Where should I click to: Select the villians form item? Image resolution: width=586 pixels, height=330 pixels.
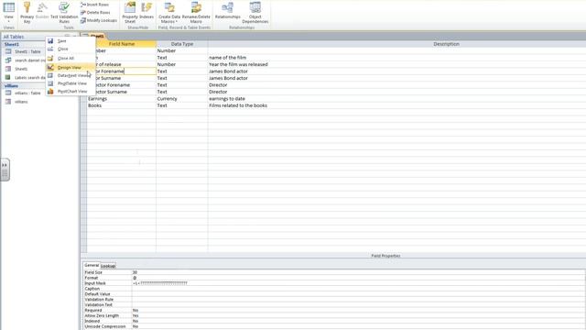tap(21, 102)
